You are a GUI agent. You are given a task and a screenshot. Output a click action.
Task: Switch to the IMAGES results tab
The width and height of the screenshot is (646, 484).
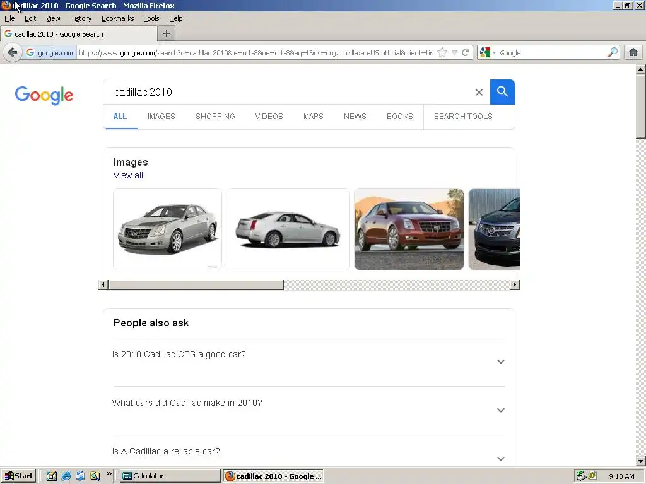(161, 117)
